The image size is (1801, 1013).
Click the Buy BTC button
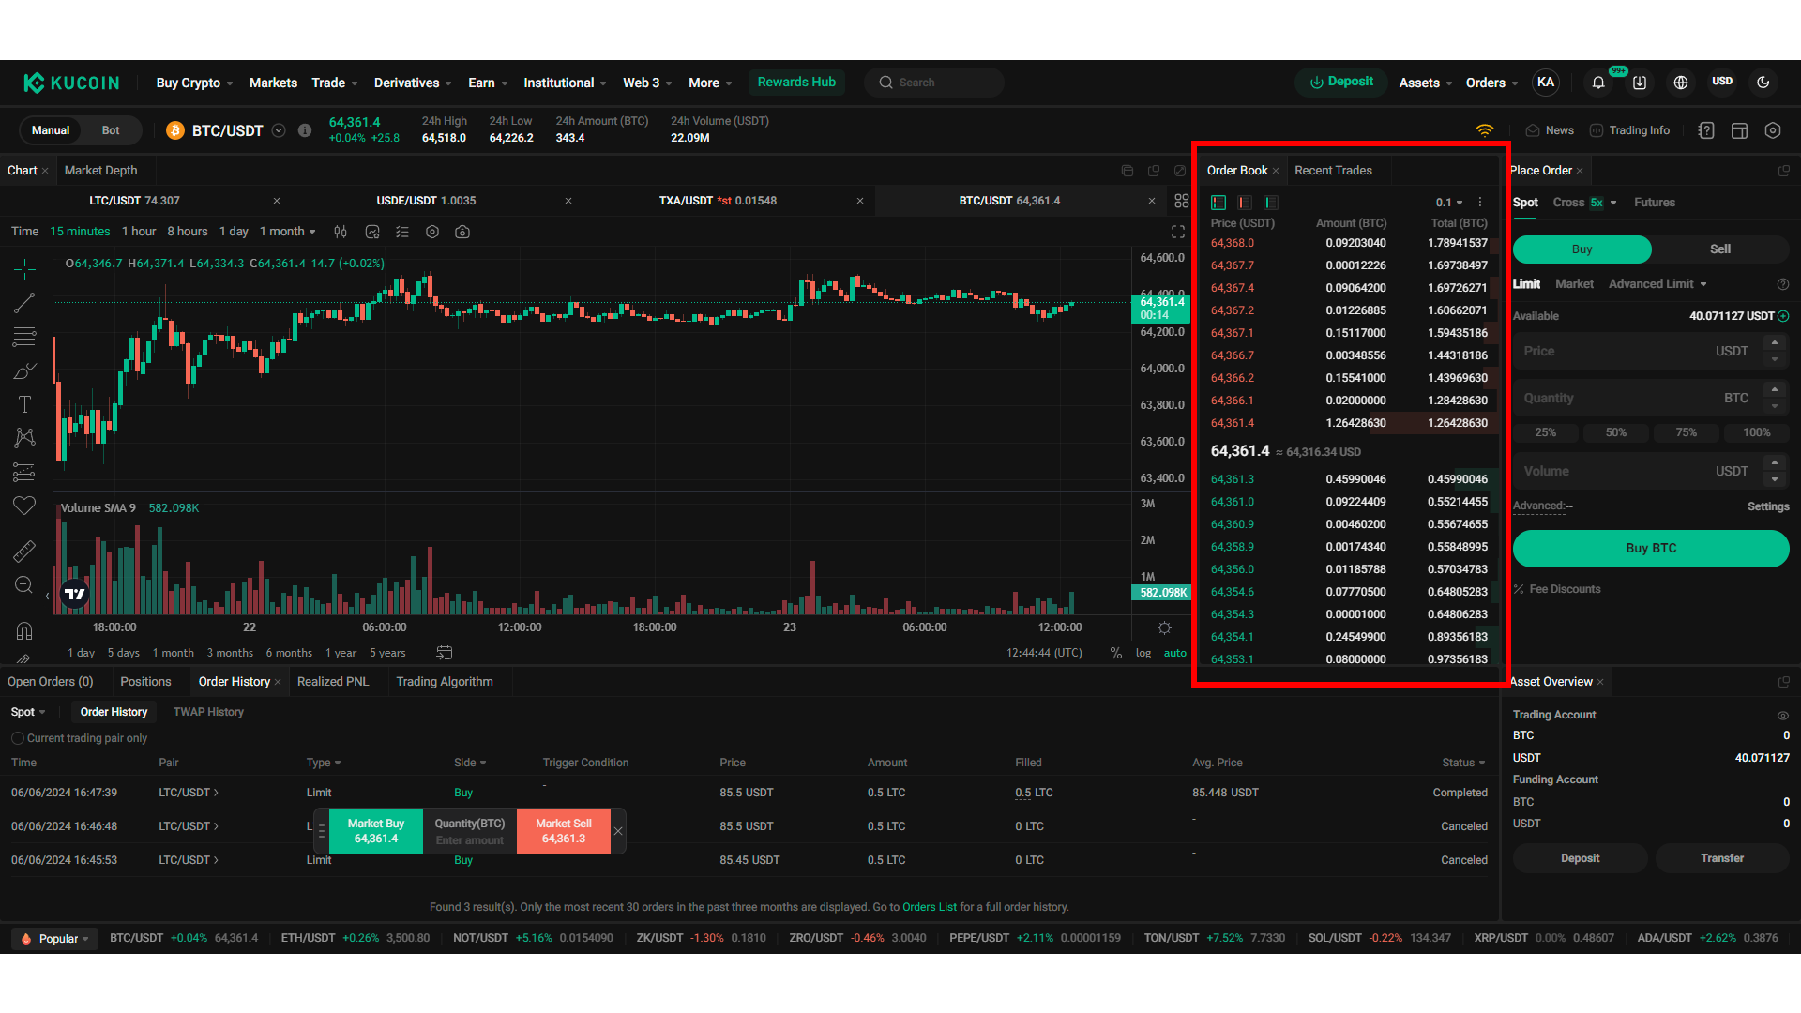(x=1651, y=549)
